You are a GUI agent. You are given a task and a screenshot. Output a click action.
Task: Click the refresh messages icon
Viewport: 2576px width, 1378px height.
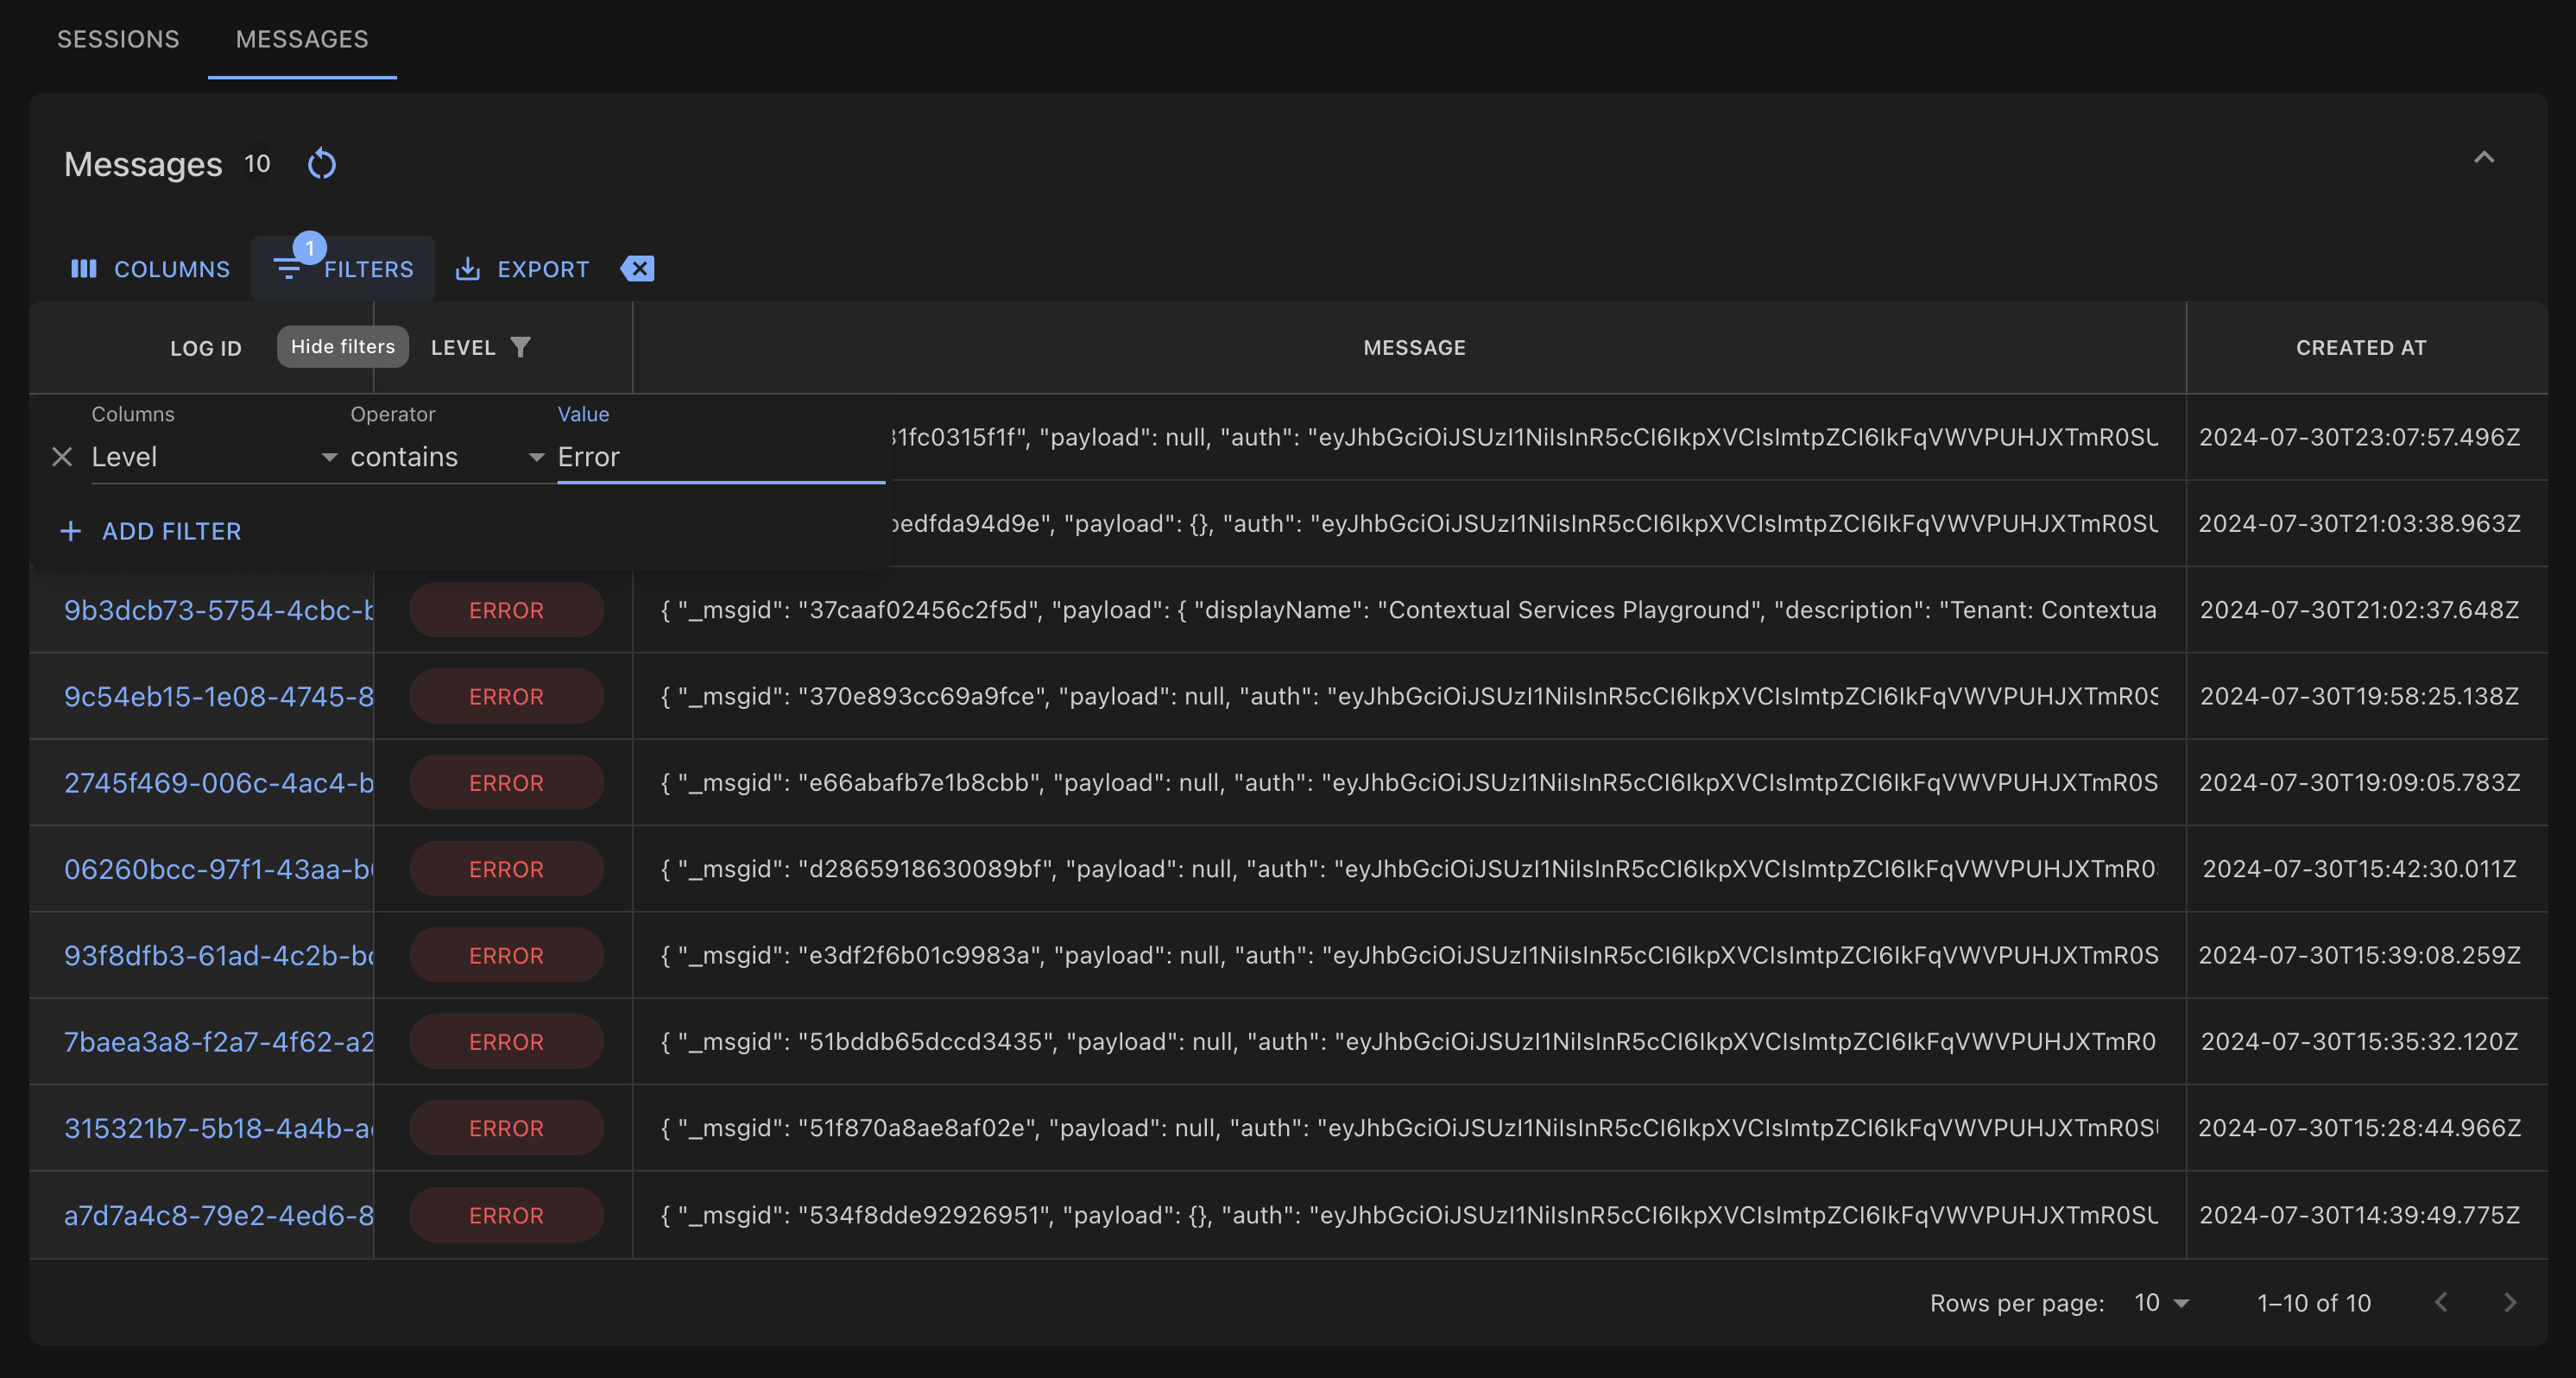321,164
